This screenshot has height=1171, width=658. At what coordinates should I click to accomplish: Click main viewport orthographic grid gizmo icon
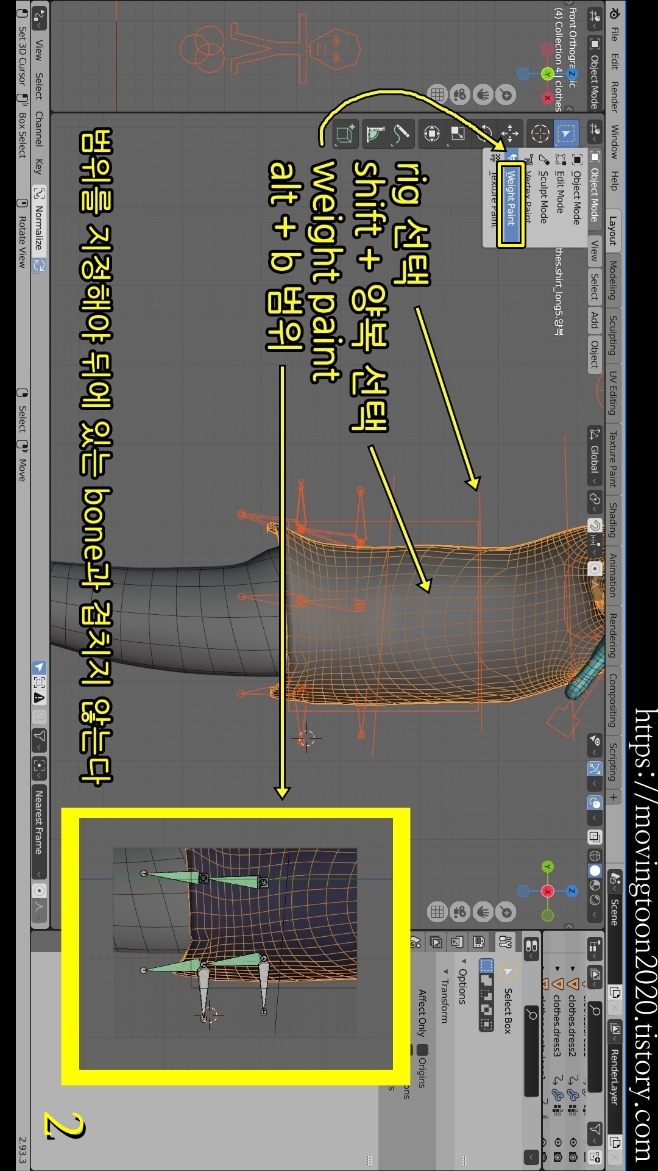437,912
